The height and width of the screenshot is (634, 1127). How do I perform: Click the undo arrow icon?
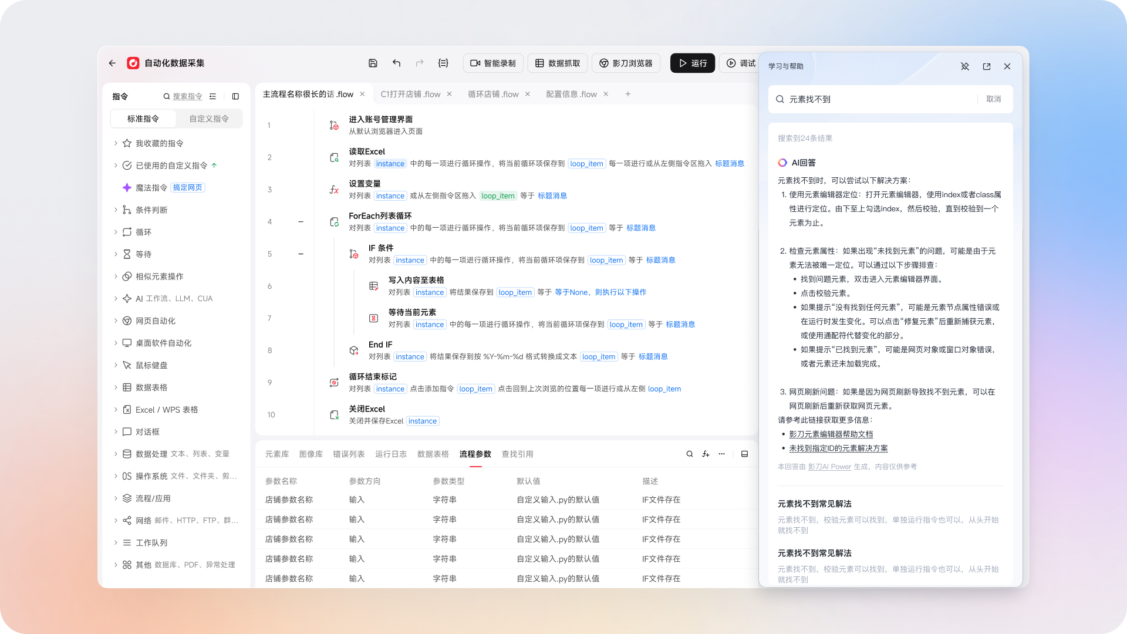(x=397, y=63)
